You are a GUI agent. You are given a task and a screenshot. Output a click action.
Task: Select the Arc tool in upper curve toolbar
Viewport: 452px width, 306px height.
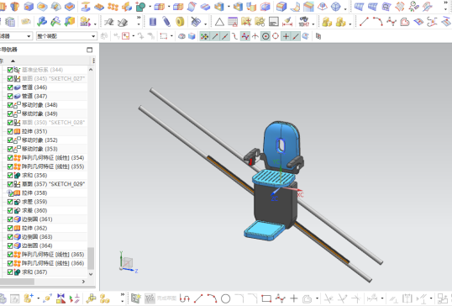(377, 22)
